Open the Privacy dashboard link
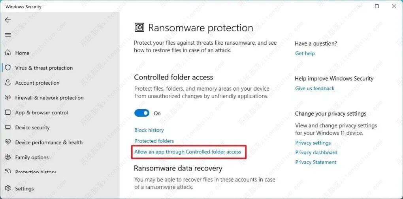This screenshot has width=403, height=199. tap(316, 153)
